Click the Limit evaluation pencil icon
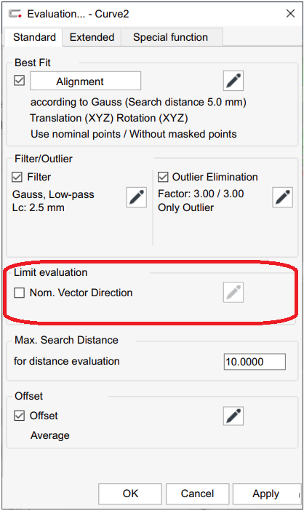Image resolution: width=304 pixels, height=511 pixels. tap(233, 293)
